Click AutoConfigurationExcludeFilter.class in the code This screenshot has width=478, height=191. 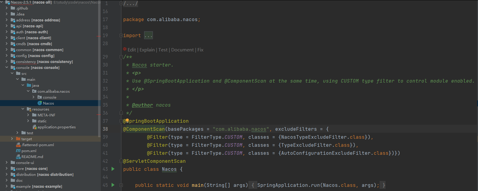tap(335, 153)
